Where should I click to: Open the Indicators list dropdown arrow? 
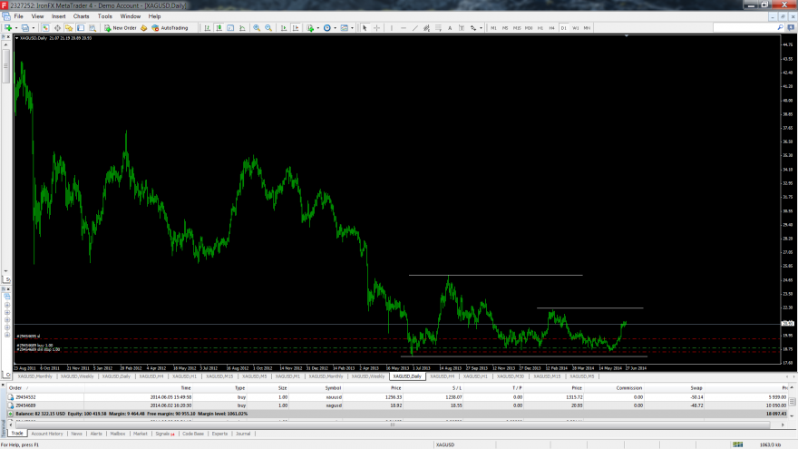click(318, 28)
